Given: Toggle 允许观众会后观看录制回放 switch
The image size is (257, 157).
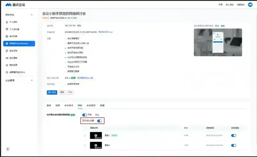Looking at the screenshot, I should 84,115.
